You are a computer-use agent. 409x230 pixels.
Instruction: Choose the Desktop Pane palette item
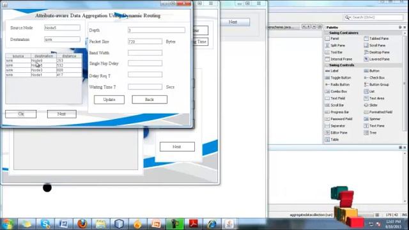pos(376,52)
